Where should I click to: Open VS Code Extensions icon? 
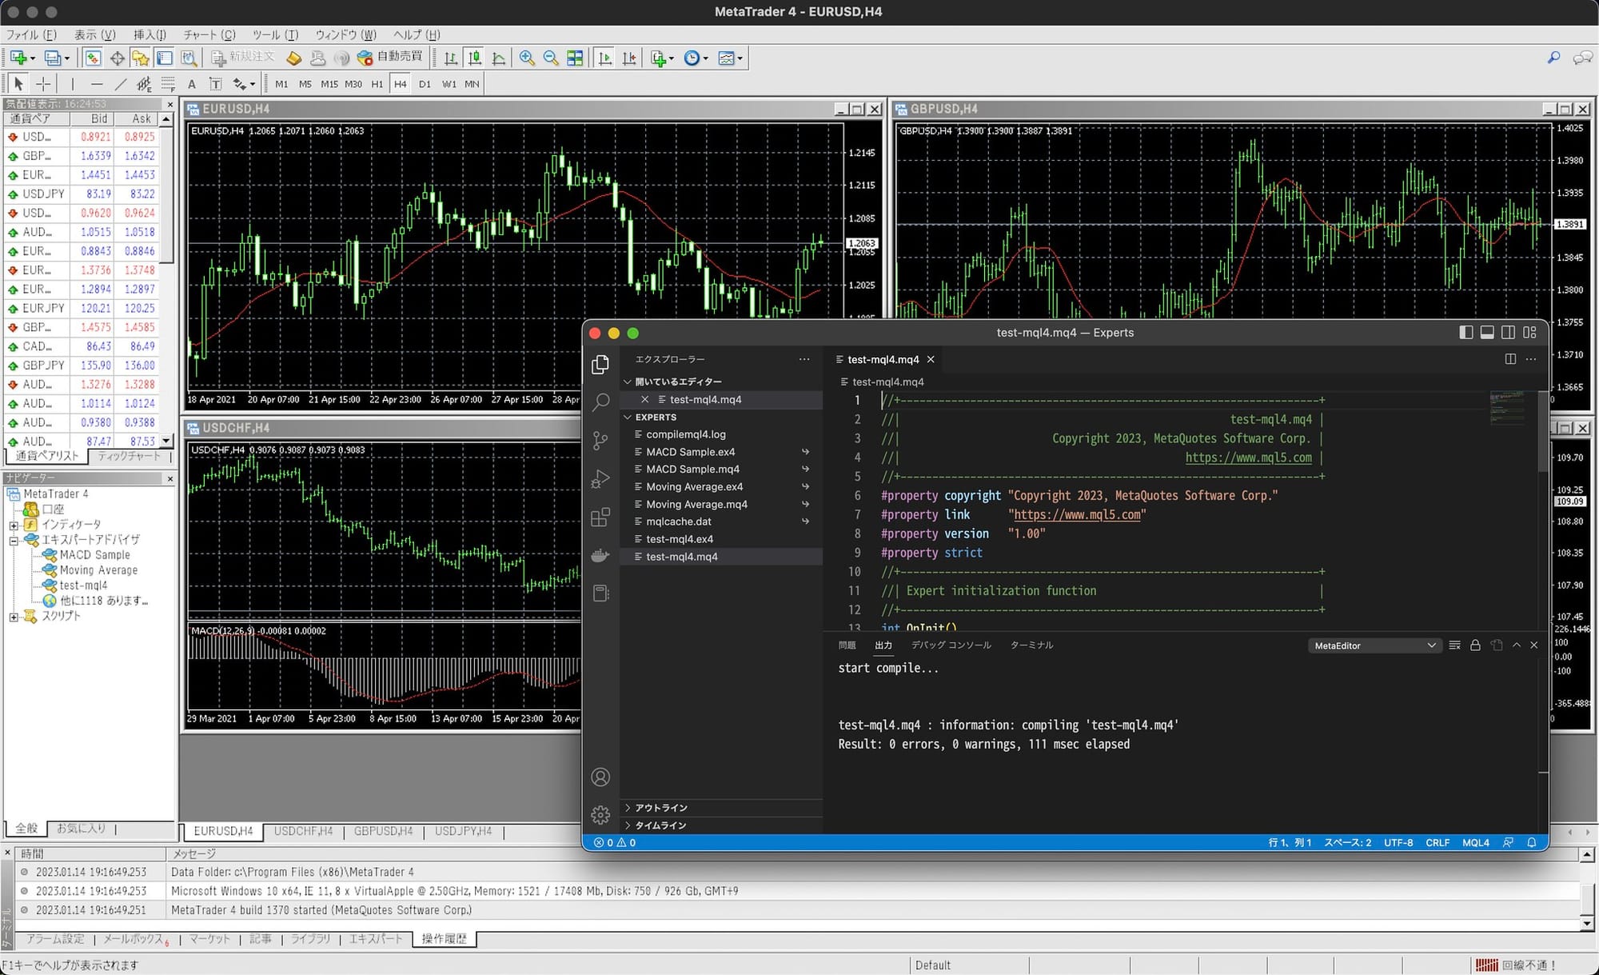coord(600,517)
